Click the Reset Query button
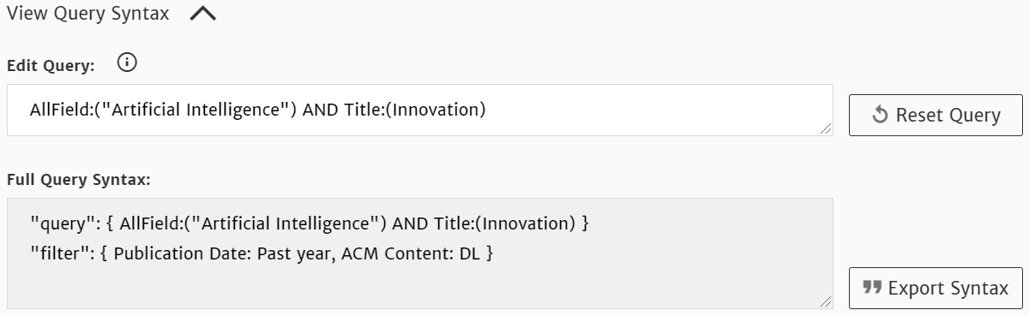This screenshot has height=316, width=1029. click(936, 115)
